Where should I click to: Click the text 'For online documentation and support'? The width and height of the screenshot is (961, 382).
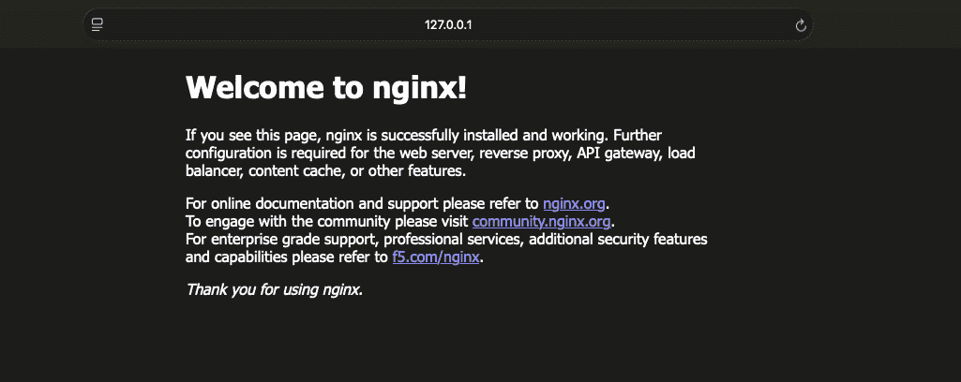pos(312,204)
